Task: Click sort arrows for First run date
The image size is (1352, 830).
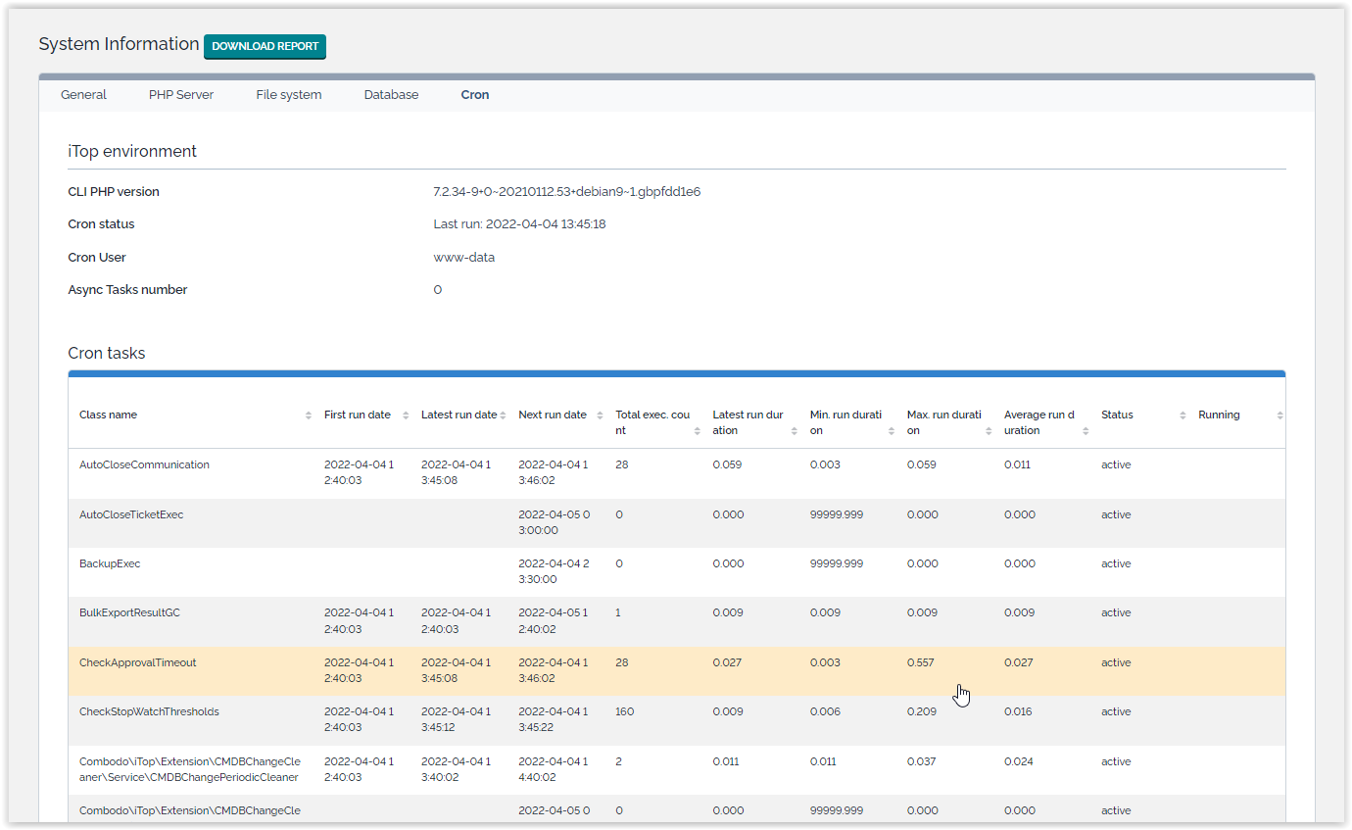Action: 406,415
